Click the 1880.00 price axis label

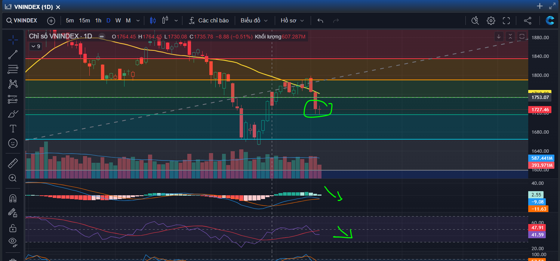tap(541, 38)
